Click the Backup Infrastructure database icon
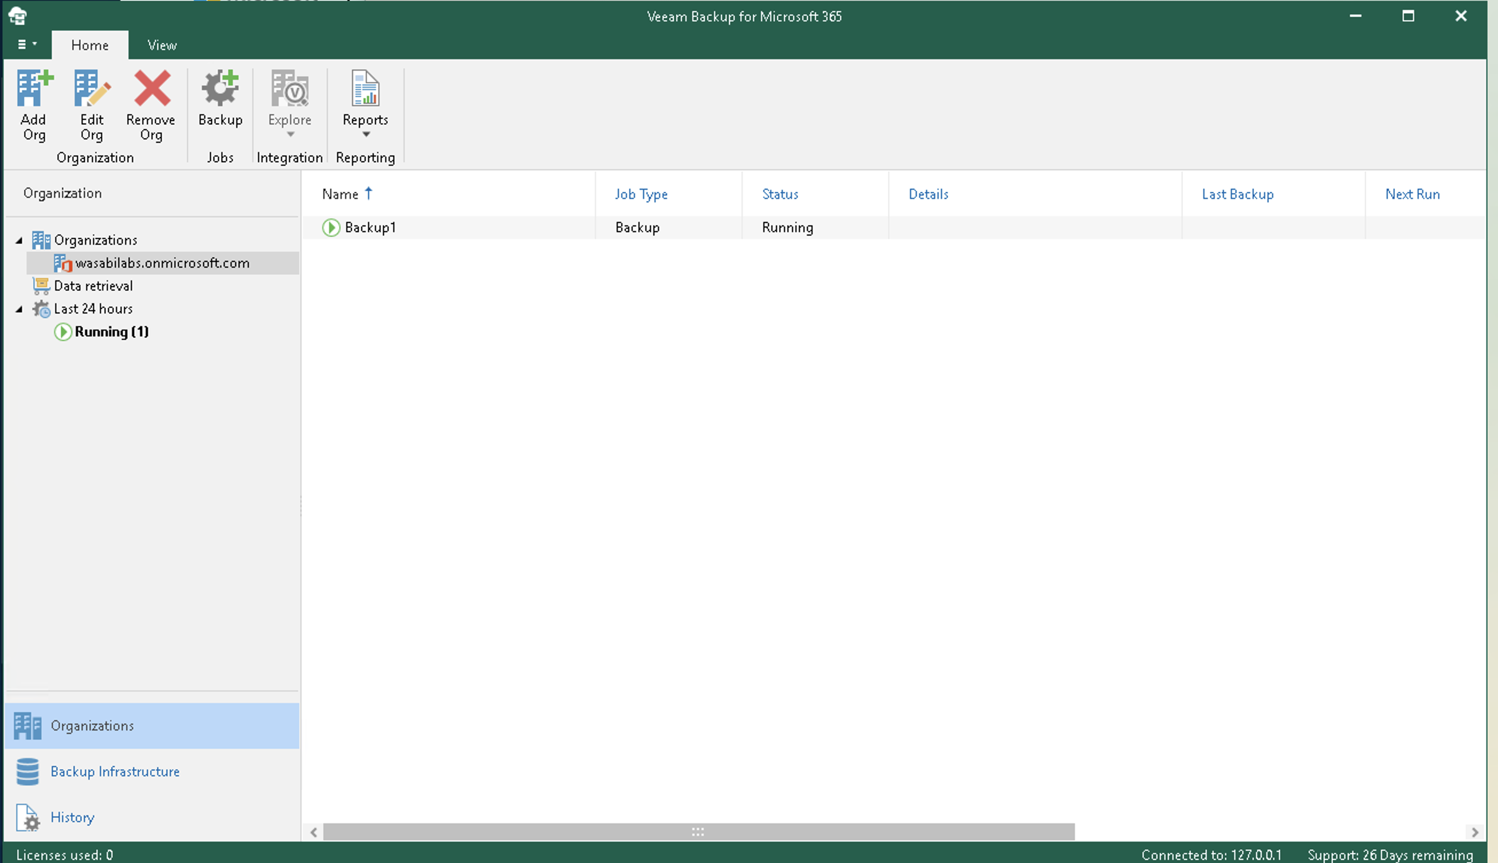Image resolution: width=1498 pixels, height=863 pixels. pos(28,772)
